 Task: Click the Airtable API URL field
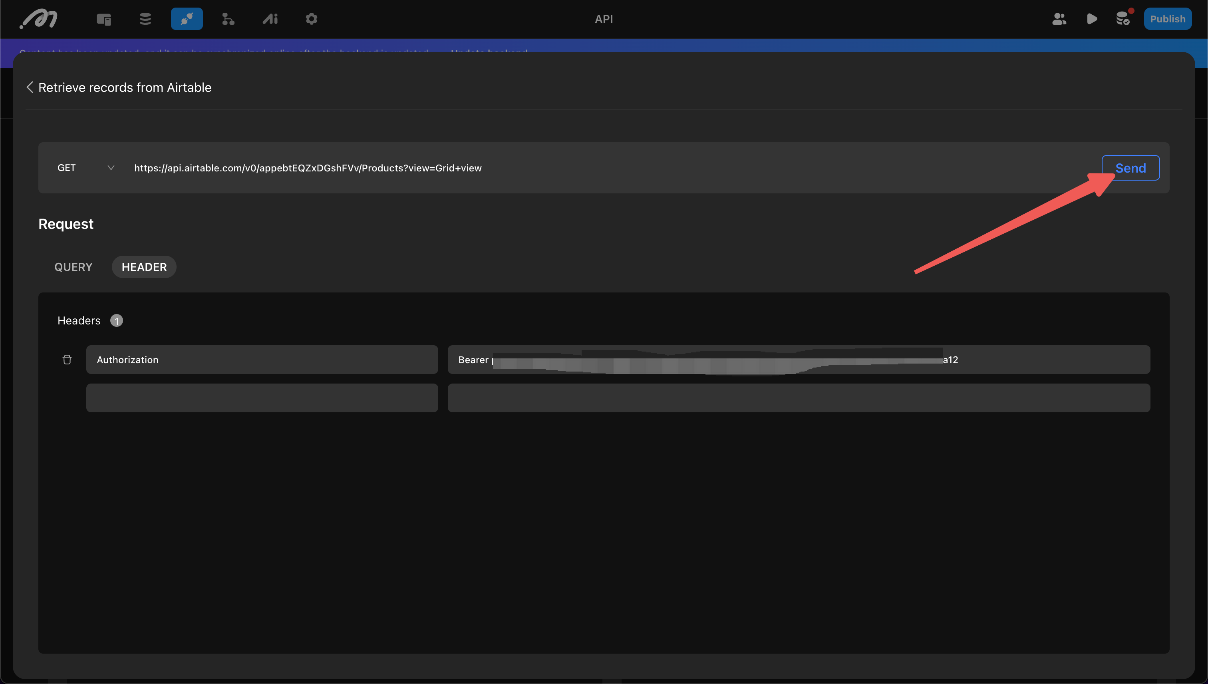click(610, 168)
